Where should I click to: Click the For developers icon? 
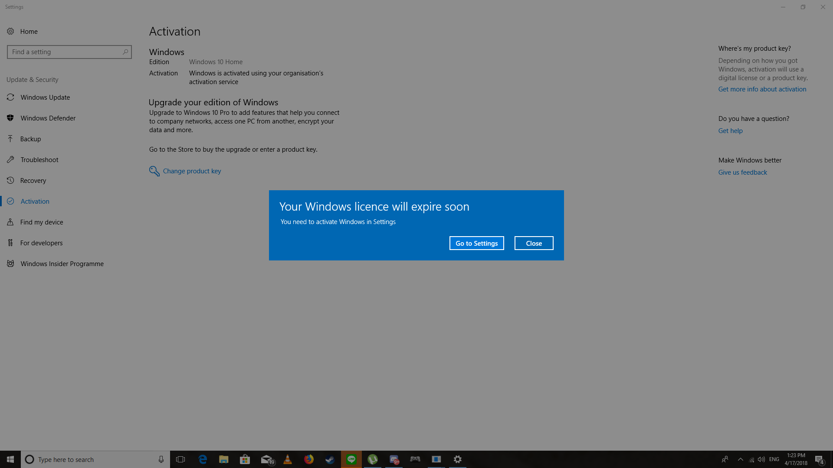point(10,243)
